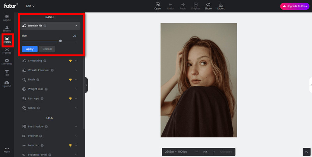Select the Text tool in sidebar
Viewport: 312px width, 157px height.
pos(7,73)
